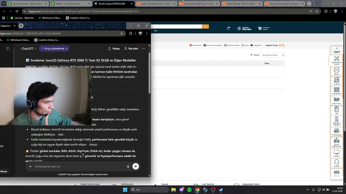The height and width of the screenshot is (194, 346).
Task: Click inside the Itopya search field
Action: pos(176,26)
